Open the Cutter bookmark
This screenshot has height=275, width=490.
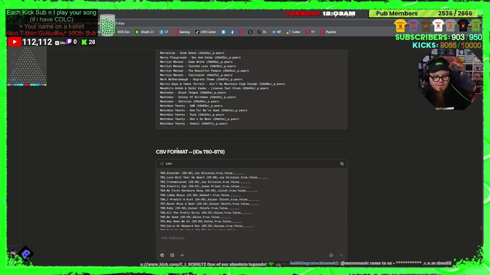click(x=294, y=32)
